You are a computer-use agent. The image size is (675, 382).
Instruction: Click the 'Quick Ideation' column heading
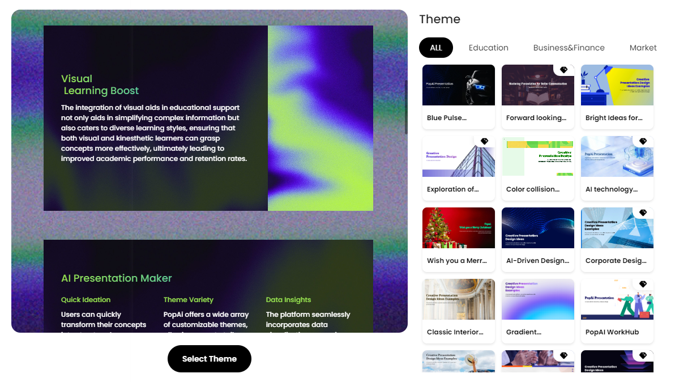(x=86, y=300)
